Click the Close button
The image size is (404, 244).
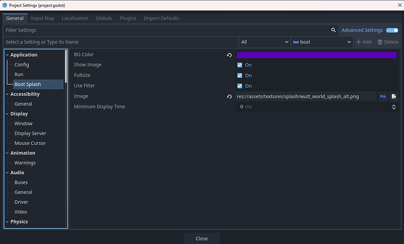[x=202, y=238]
